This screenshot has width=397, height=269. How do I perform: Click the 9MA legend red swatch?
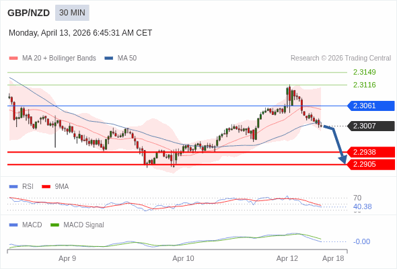46,187
